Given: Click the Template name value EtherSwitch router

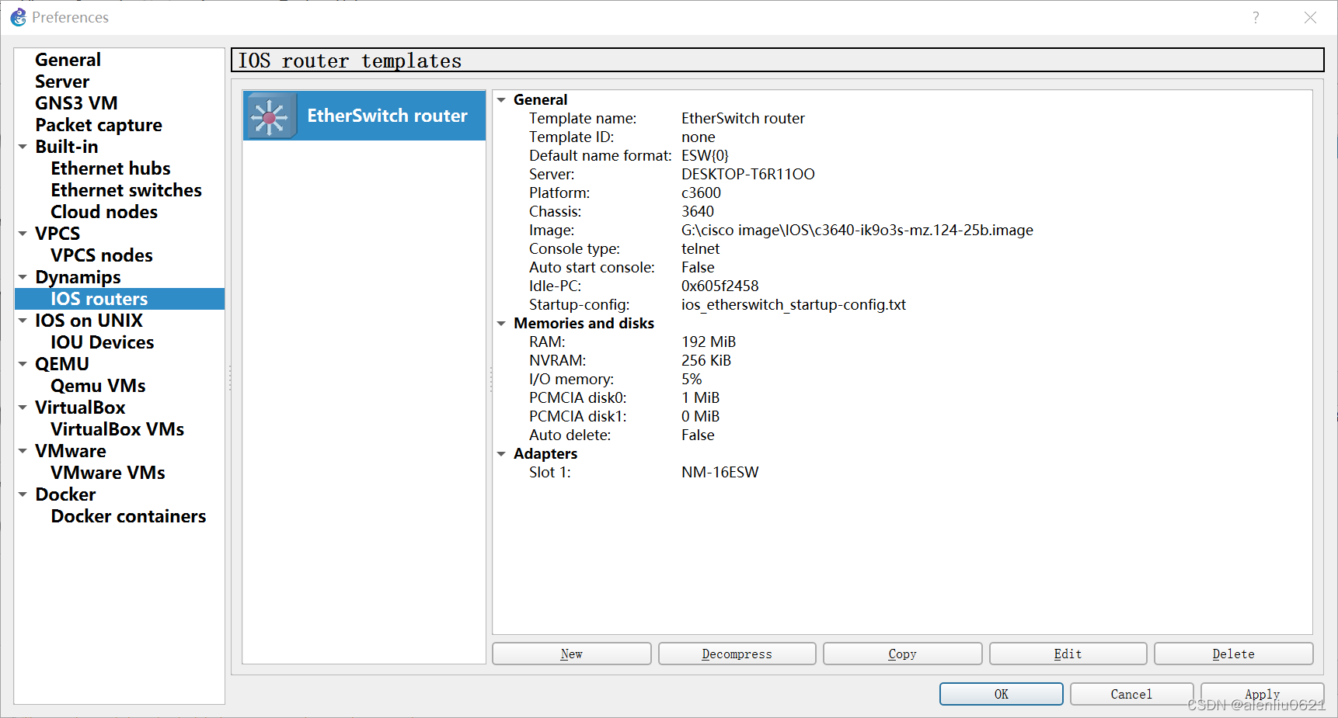Looking at the screenshot, I should (743, 119).
